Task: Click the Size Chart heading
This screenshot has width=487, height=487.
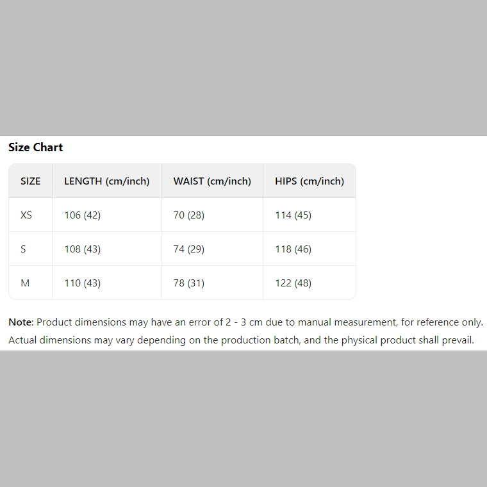Action: coord(35,147)
